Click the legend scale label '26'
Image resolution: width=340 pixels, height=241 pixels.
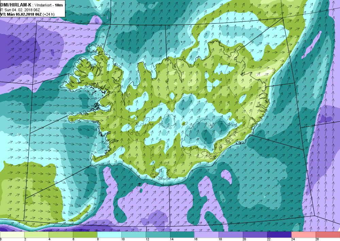click(x=317, y=239)
